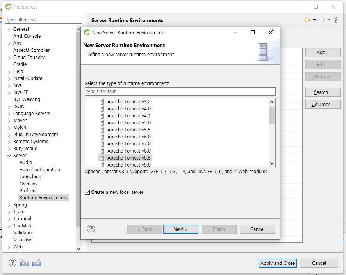Open the three-dot view menu in Preferences
The height and width of the screenshot is (275, 346).
tap(336, 20)
